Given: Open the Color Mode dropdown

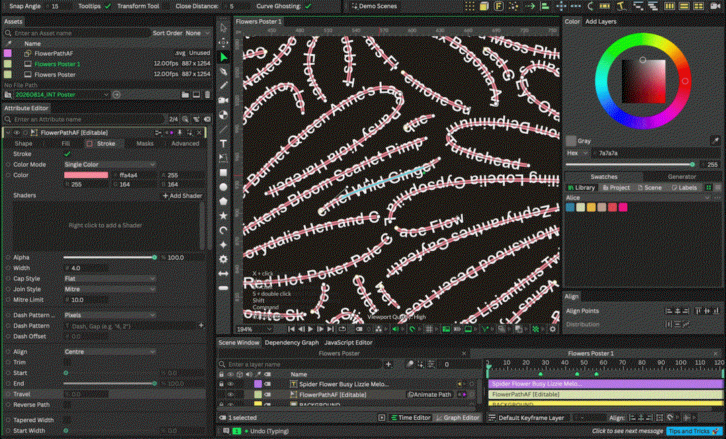Looking at the screenshot, I should pos(110,165).
